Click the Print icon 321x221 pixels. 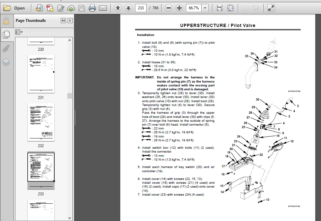(x=92, y=8)
